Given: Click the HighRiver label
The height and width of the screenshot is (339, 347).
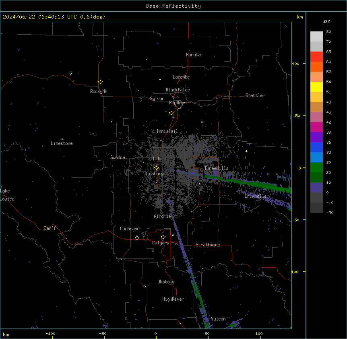Looking at the screenshot, I should 173,299.
